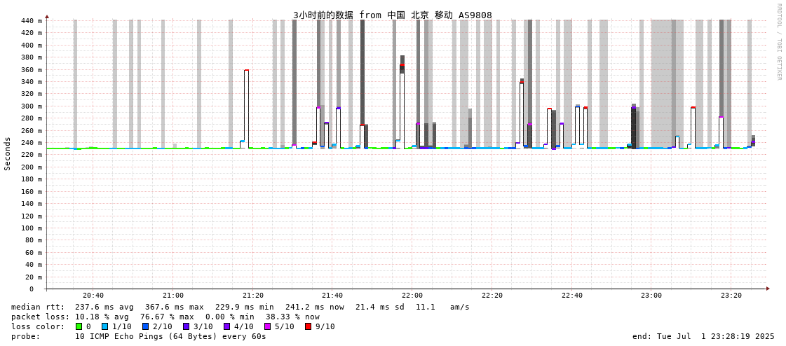Click the 0 y-axis label
The height and width of the screenshot is (346, 786).
click(x=31, y=289)
